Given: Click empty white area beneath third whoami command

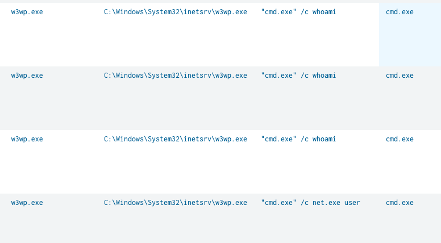Looking at the screenshot, I should click(298, 167).
